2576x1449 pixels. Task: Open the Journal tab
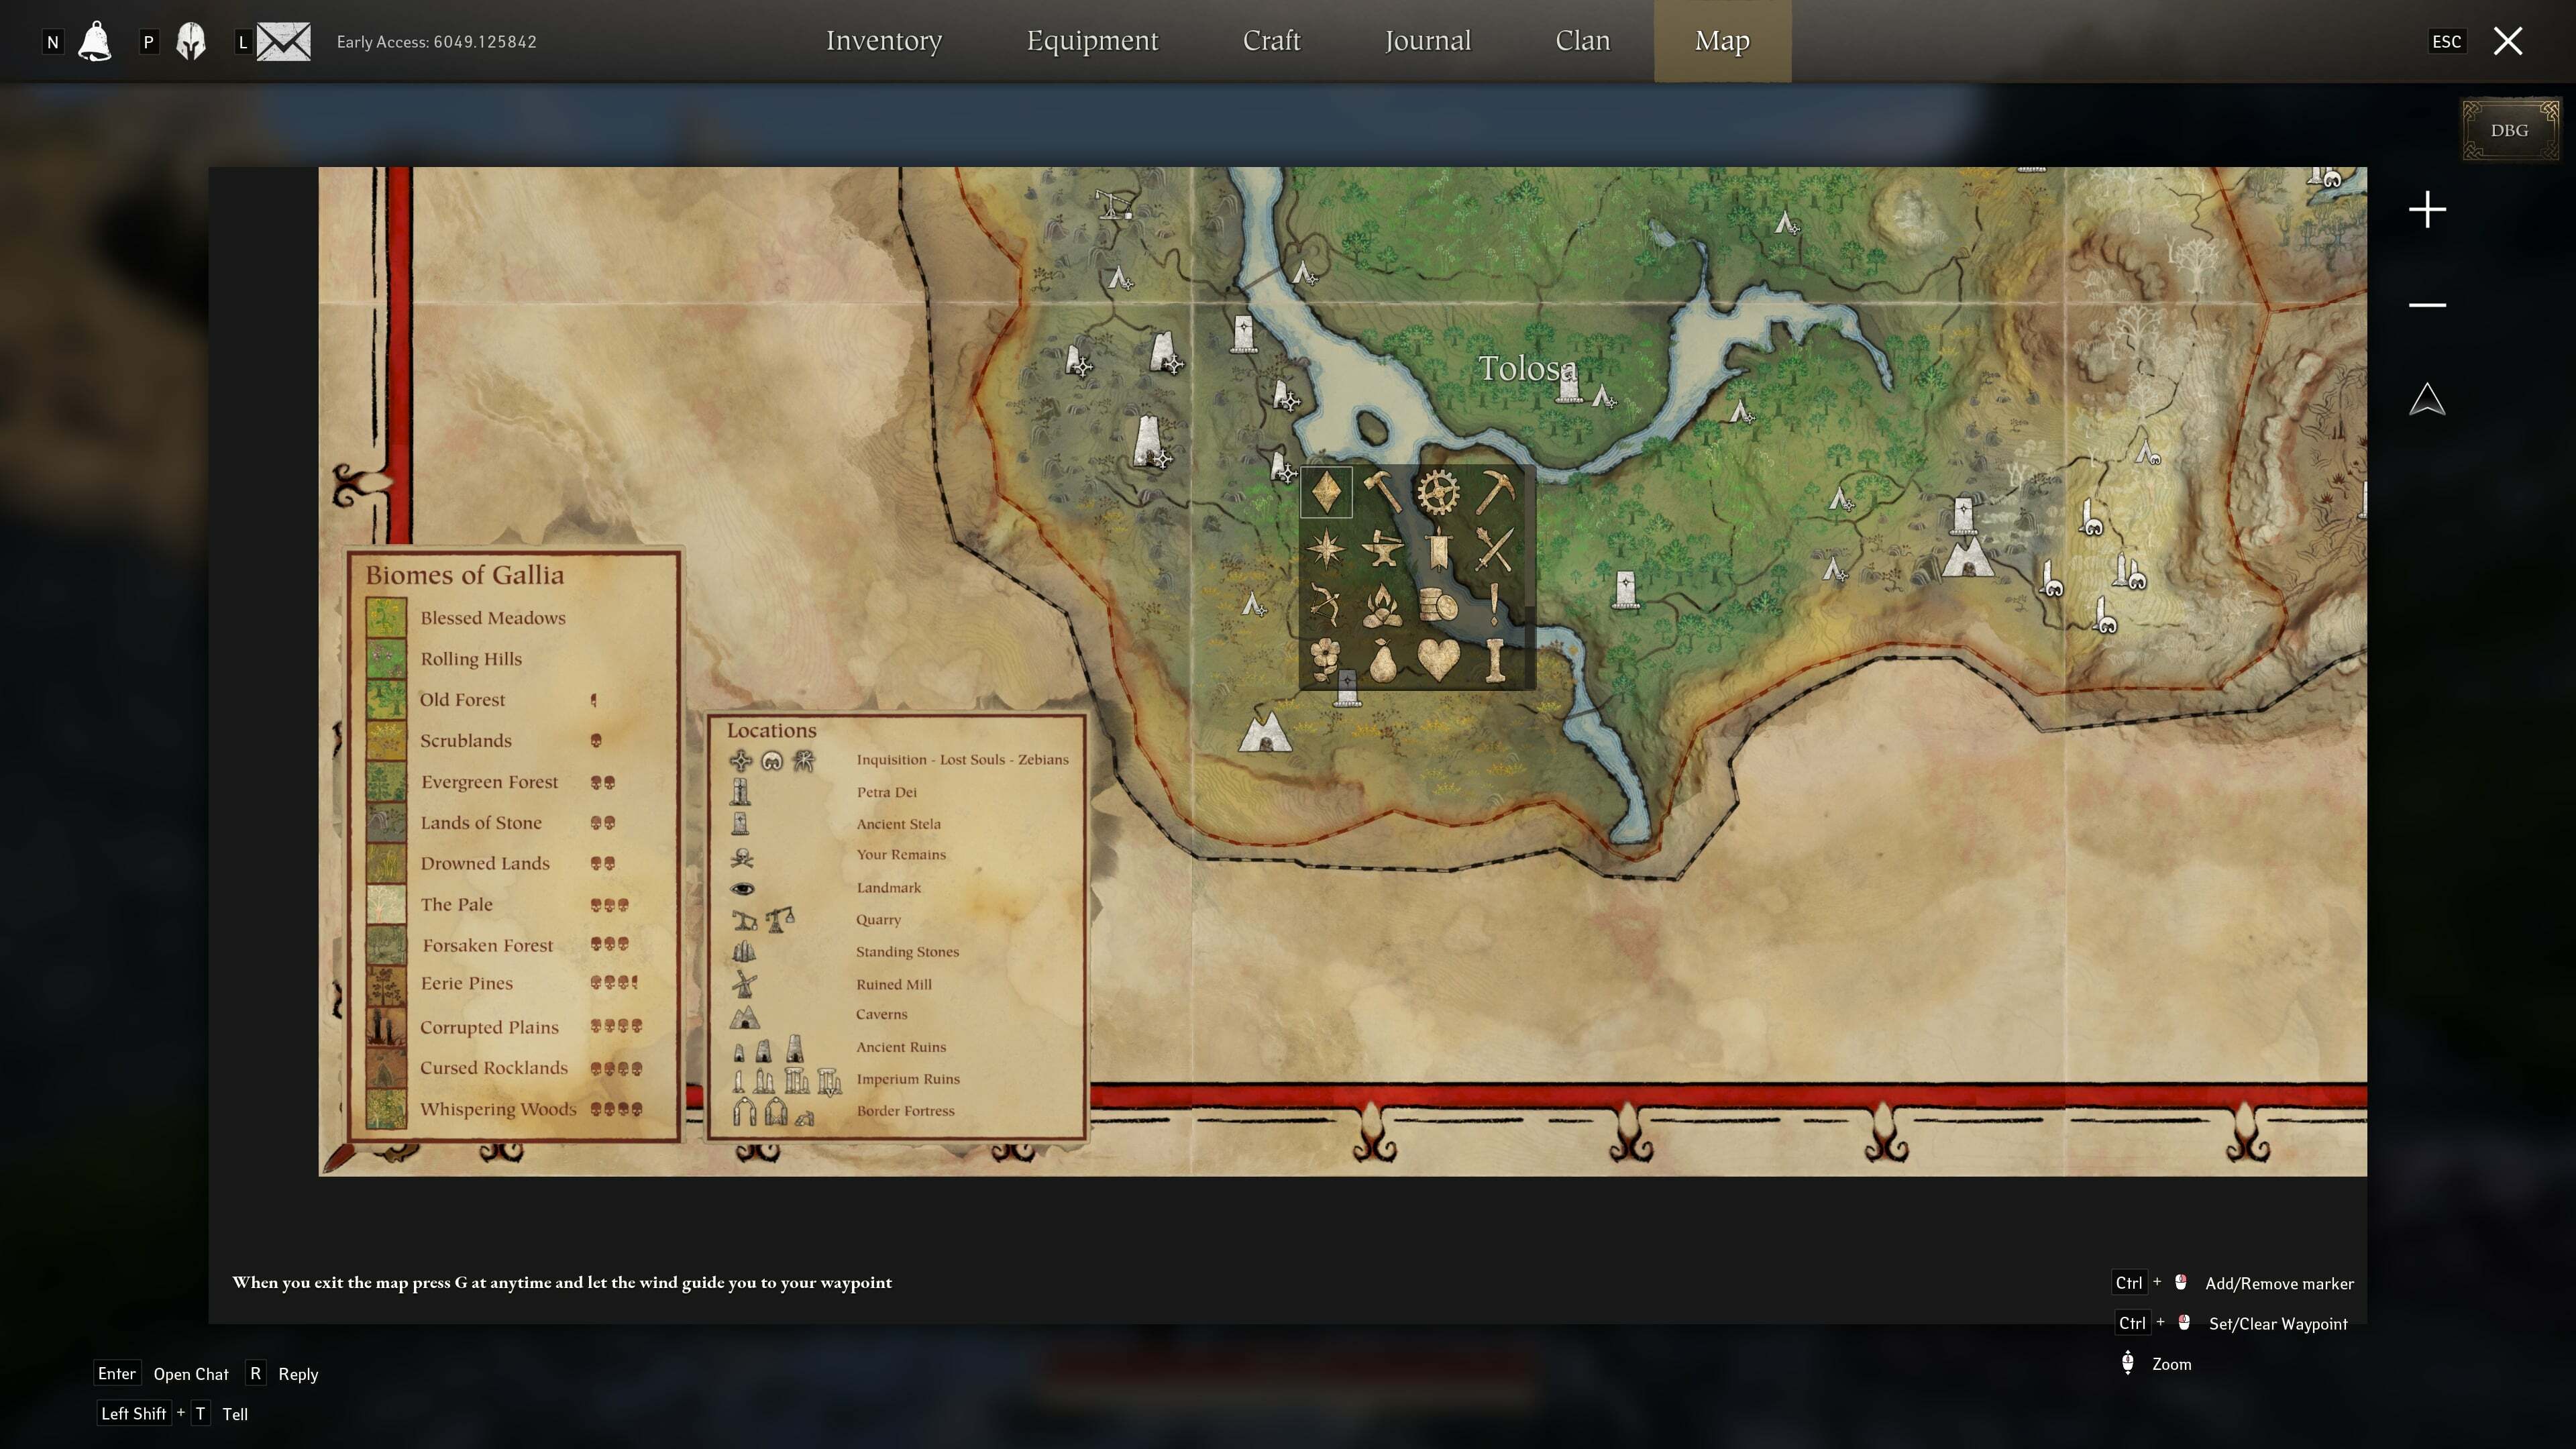(1427, 41)
